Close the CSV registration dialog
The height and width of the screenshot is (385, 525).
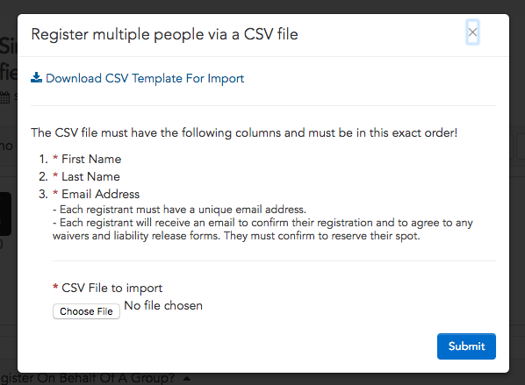click(472, 32)
